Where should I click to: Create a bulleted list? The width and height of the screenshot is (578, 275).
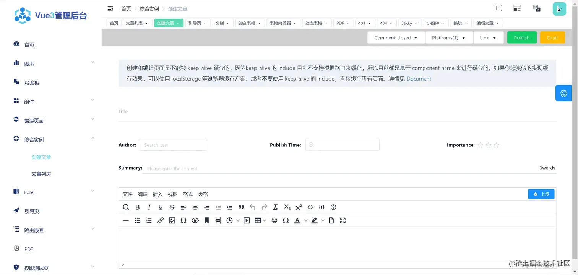click(138, 220)
